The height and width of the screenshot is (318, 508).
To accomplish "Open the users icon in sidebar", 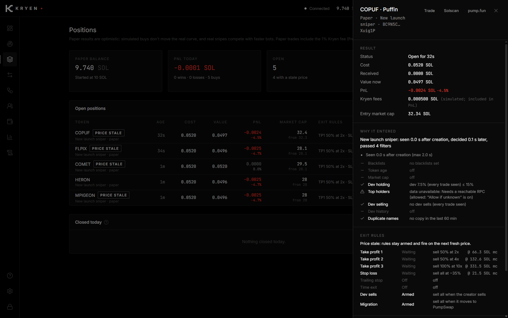I will coord(10,106).
